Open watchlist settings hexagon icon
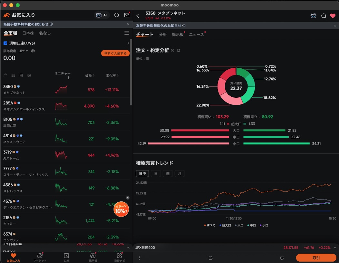This screenshot has width=339, height=263. click(29, 75)
